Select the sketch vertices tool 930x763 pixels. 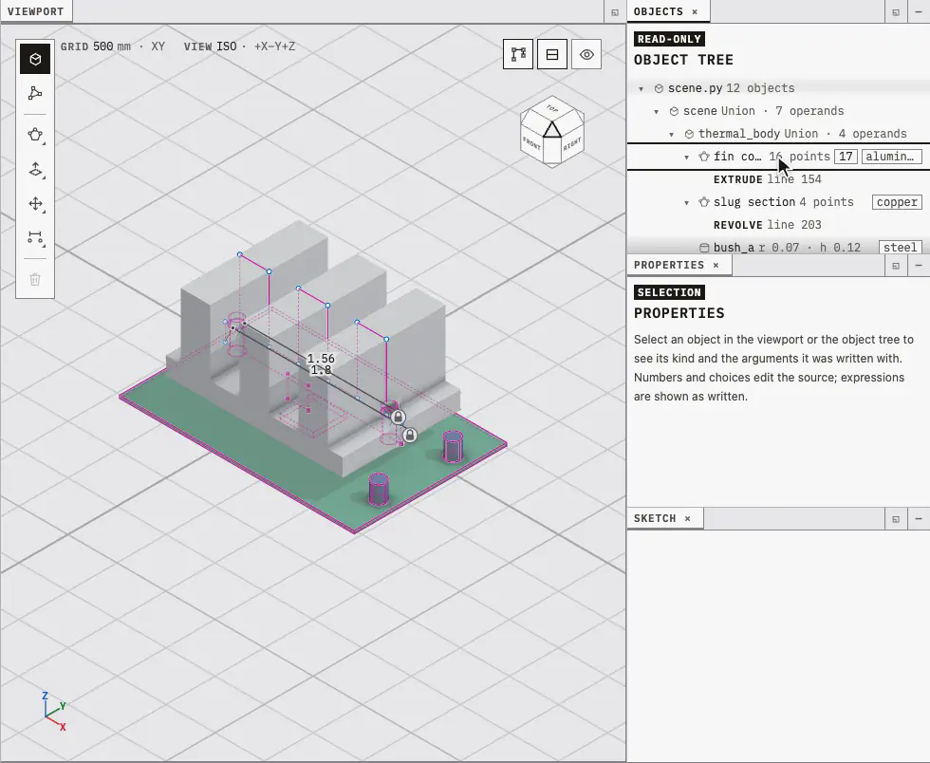click(35, 93)
